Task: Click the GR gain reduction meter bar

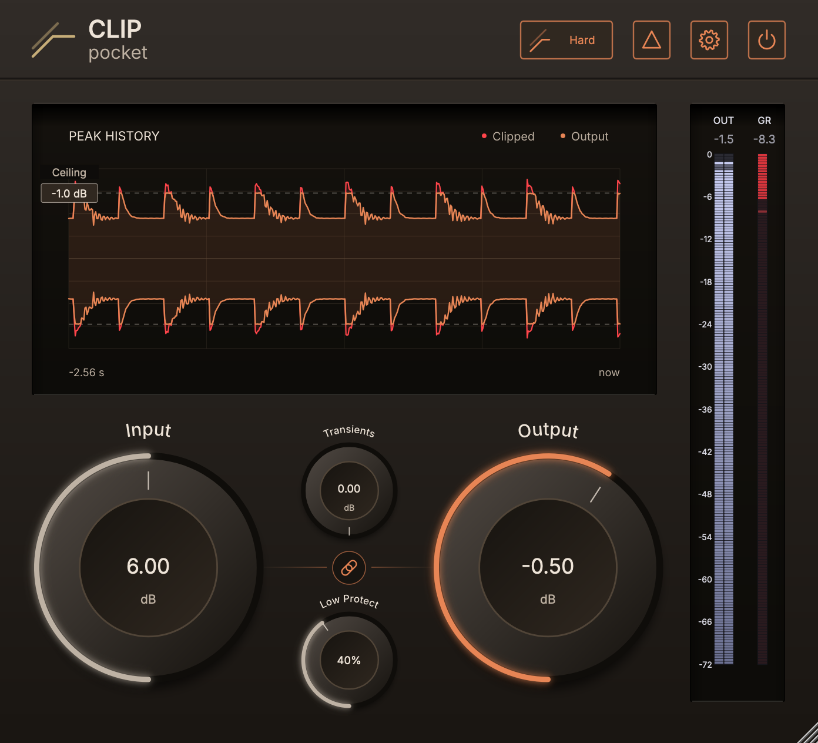Action: [763, 409]
